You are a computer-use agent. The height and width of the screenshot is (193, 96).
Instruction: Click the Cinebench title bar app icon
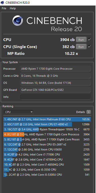(3, 3)
